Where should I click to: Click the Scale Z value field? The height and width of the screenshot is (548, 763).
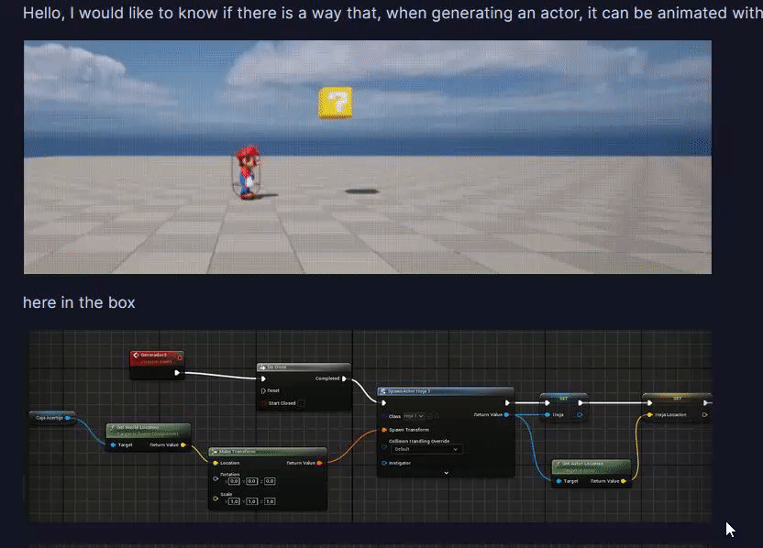(x=270, y=501)
